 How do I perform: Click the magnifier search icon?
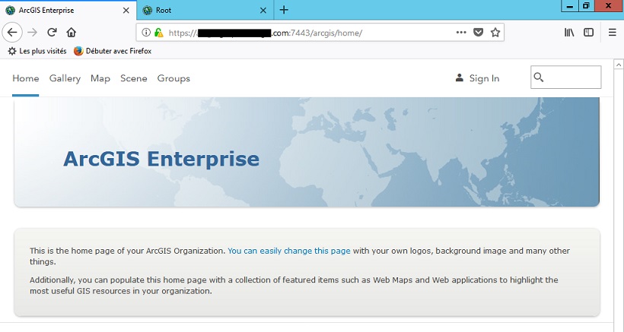pyautogui.click(x=539, y=77)
